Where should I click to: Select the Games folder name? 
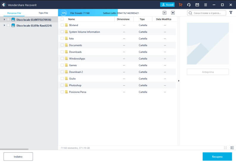click(x=73, y=65)
